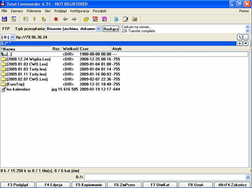Screen dimensions: 252x188
Task: Open the Polecenia menu
Action: (x=34, y=11)
